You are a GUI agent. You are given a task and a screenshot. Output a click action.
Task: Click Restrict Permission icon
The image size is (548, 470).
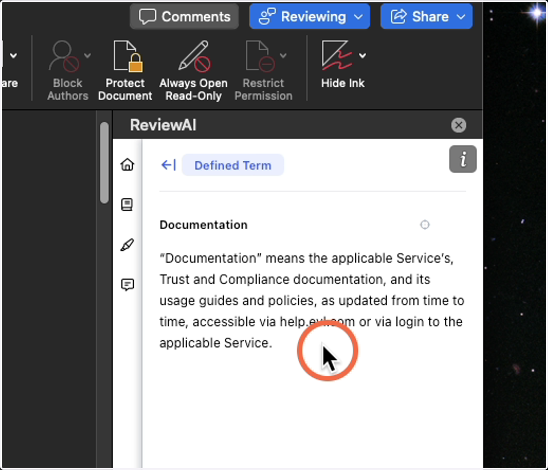(260, 57)
